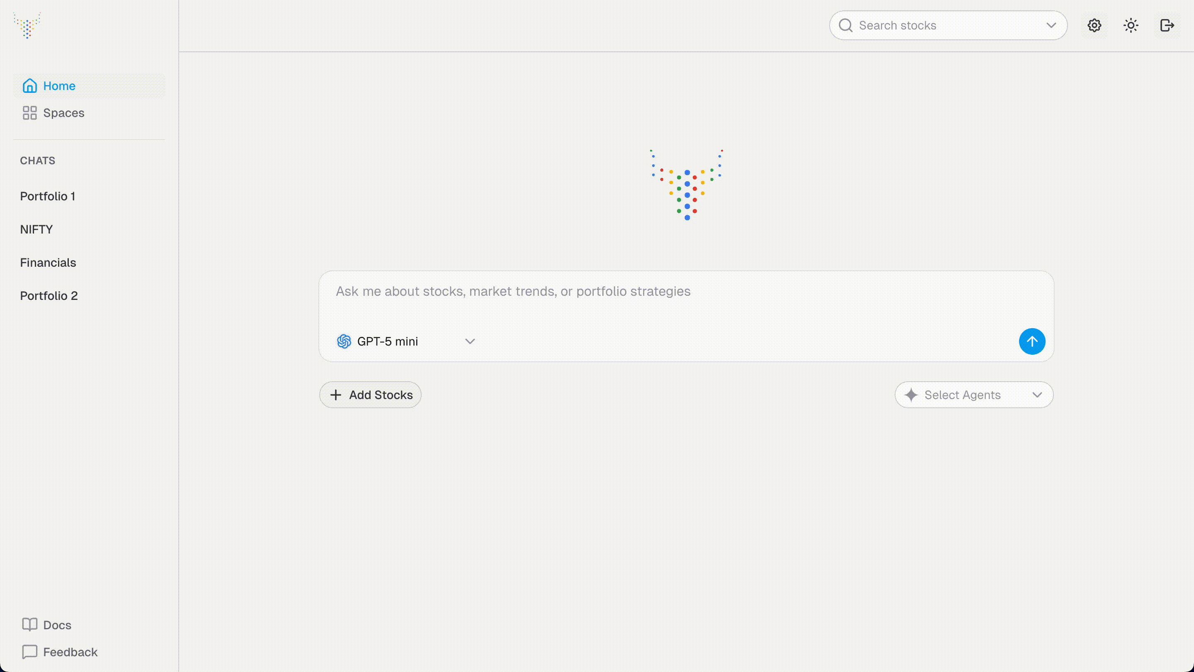This screenshot has height=672, width=1194.
Task: Select the Home icon in the sidebar
Action: [x=30, y=85]
